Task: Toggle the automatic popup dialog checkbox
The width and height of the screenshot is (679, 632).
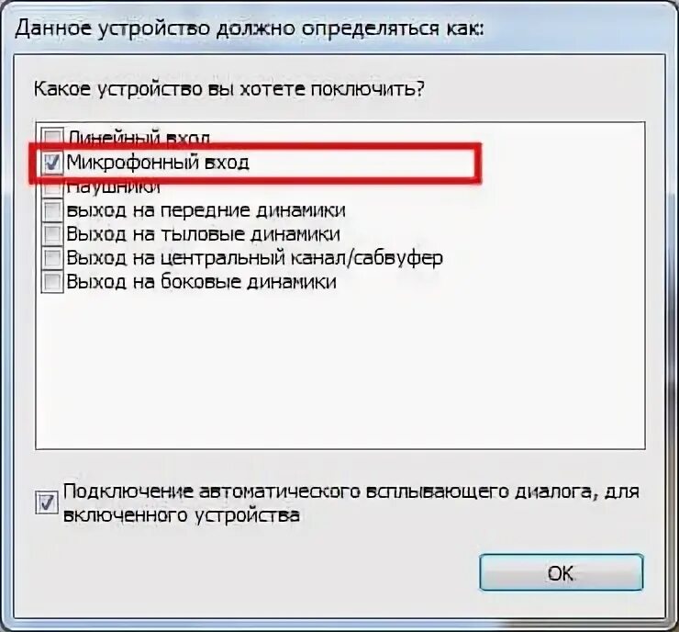Action: click(x=46, y=502)
